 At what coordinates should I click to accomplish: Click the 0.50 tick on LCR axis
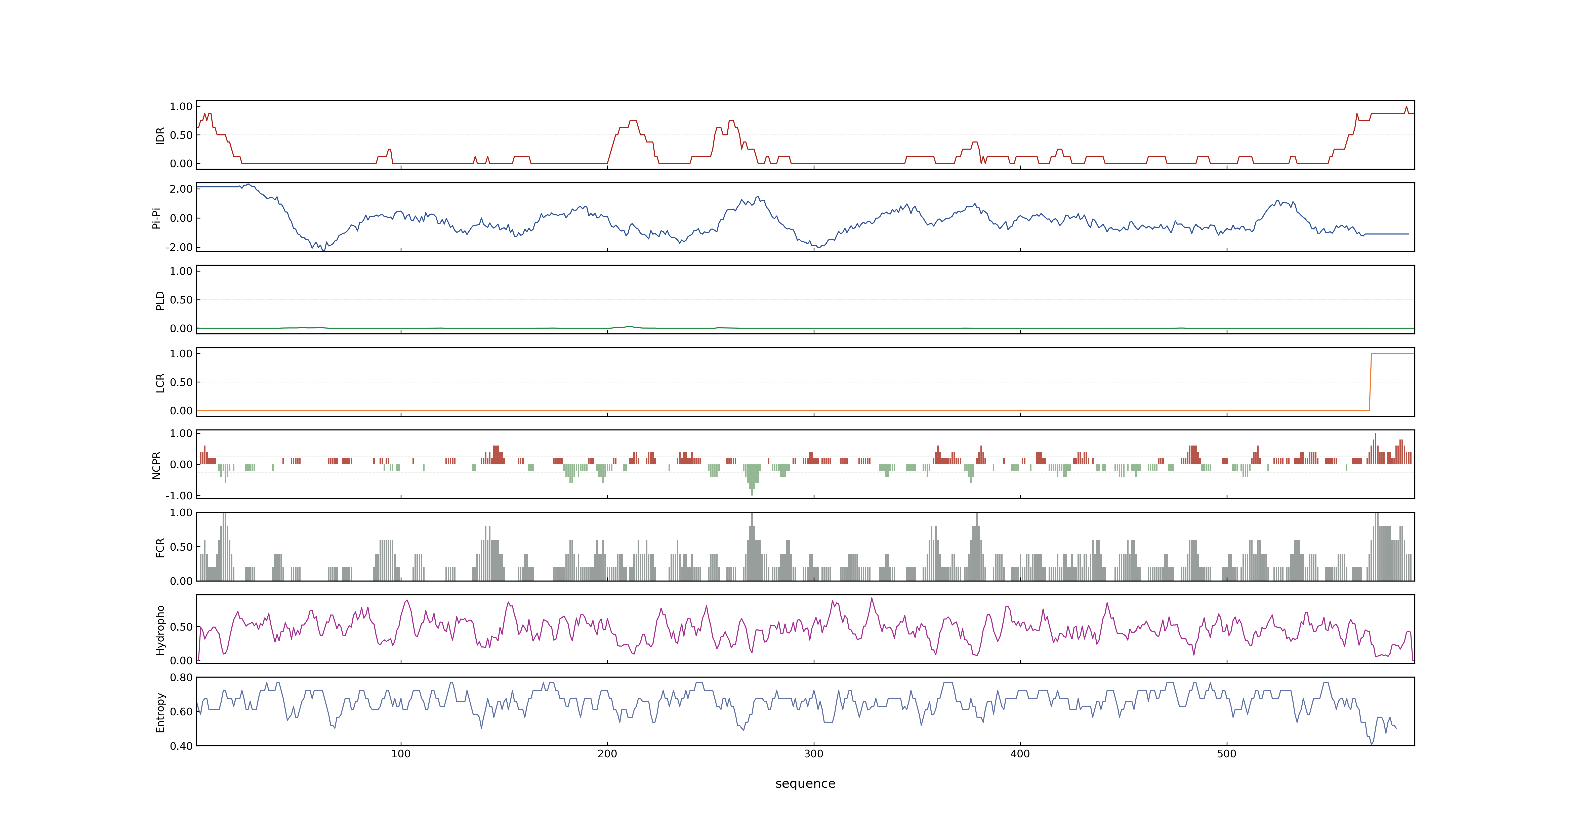coord(181,382)
